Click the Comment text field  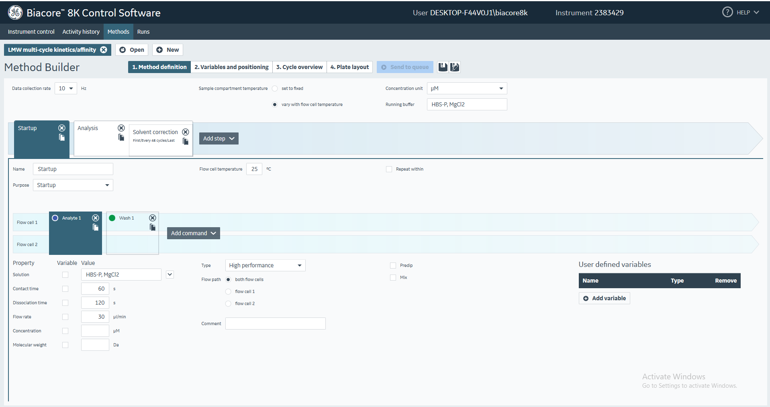point(275,324)
